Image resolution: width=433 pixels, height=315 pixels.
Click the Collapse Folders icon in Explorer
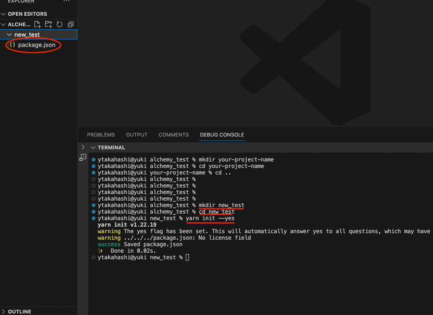(70, 24)
